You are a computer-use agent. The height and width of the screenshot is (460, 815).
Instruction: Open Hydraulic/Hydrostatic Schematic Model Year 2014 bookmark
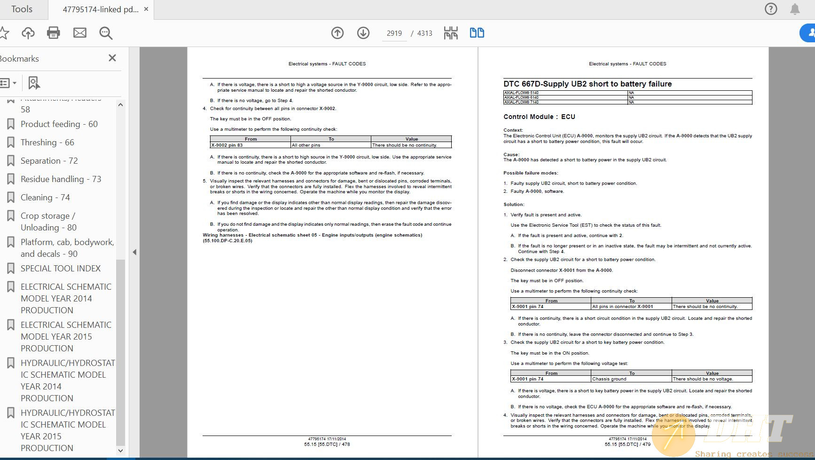pos(68,381)
